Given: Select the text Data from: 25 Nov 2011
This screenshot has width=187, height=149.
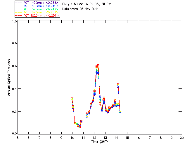Looking at the screenshot, I should 81,9.
